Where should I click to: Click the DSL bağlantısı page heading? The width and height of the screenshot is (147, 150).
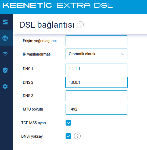[47, 25]
